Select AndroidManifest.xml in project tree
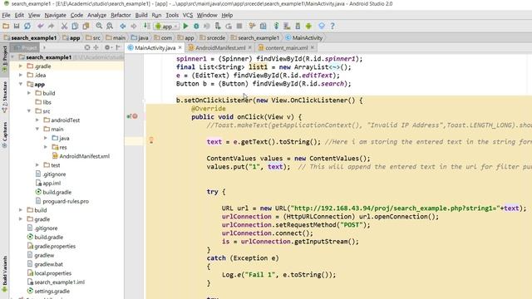Screen dimensions: 532x299 [81, 156]
